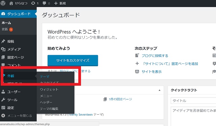Select ホーム in the dashboard submenu
This screenshot has height=126, width=216.
(6, 23)
